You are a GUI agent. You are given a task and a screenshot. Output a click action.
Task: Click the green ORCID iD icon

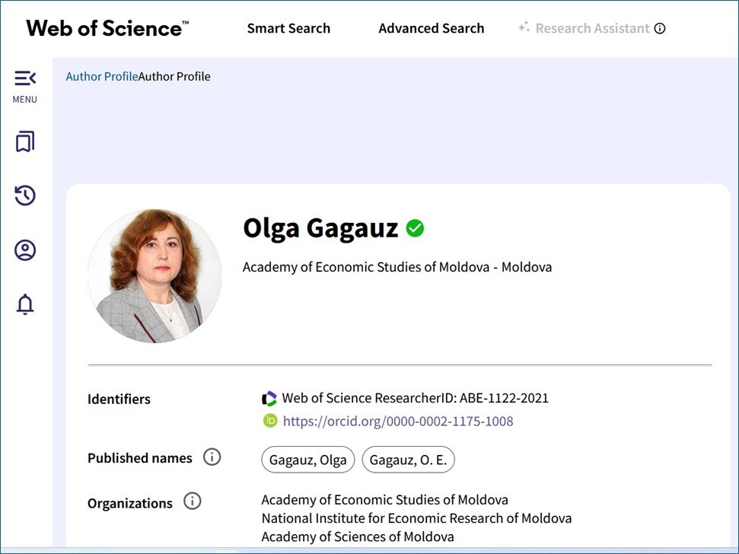click(270, 421)
